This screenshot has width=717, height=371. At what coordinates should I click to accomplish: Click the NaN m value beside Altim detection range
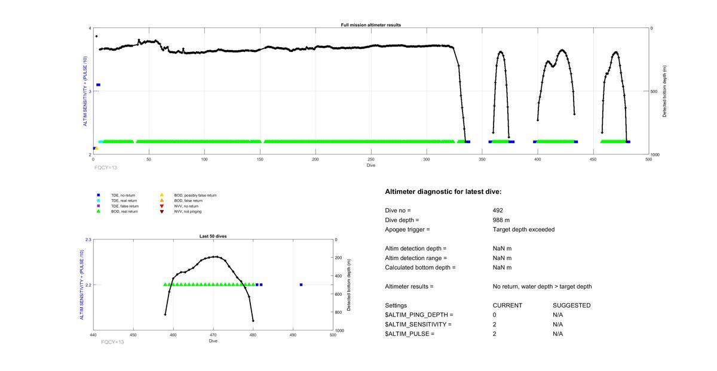tap(502, 258)
